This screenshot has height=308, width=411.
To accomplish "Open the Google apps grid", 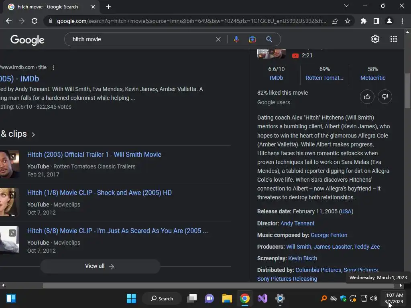I will click(x=394, y=39).
